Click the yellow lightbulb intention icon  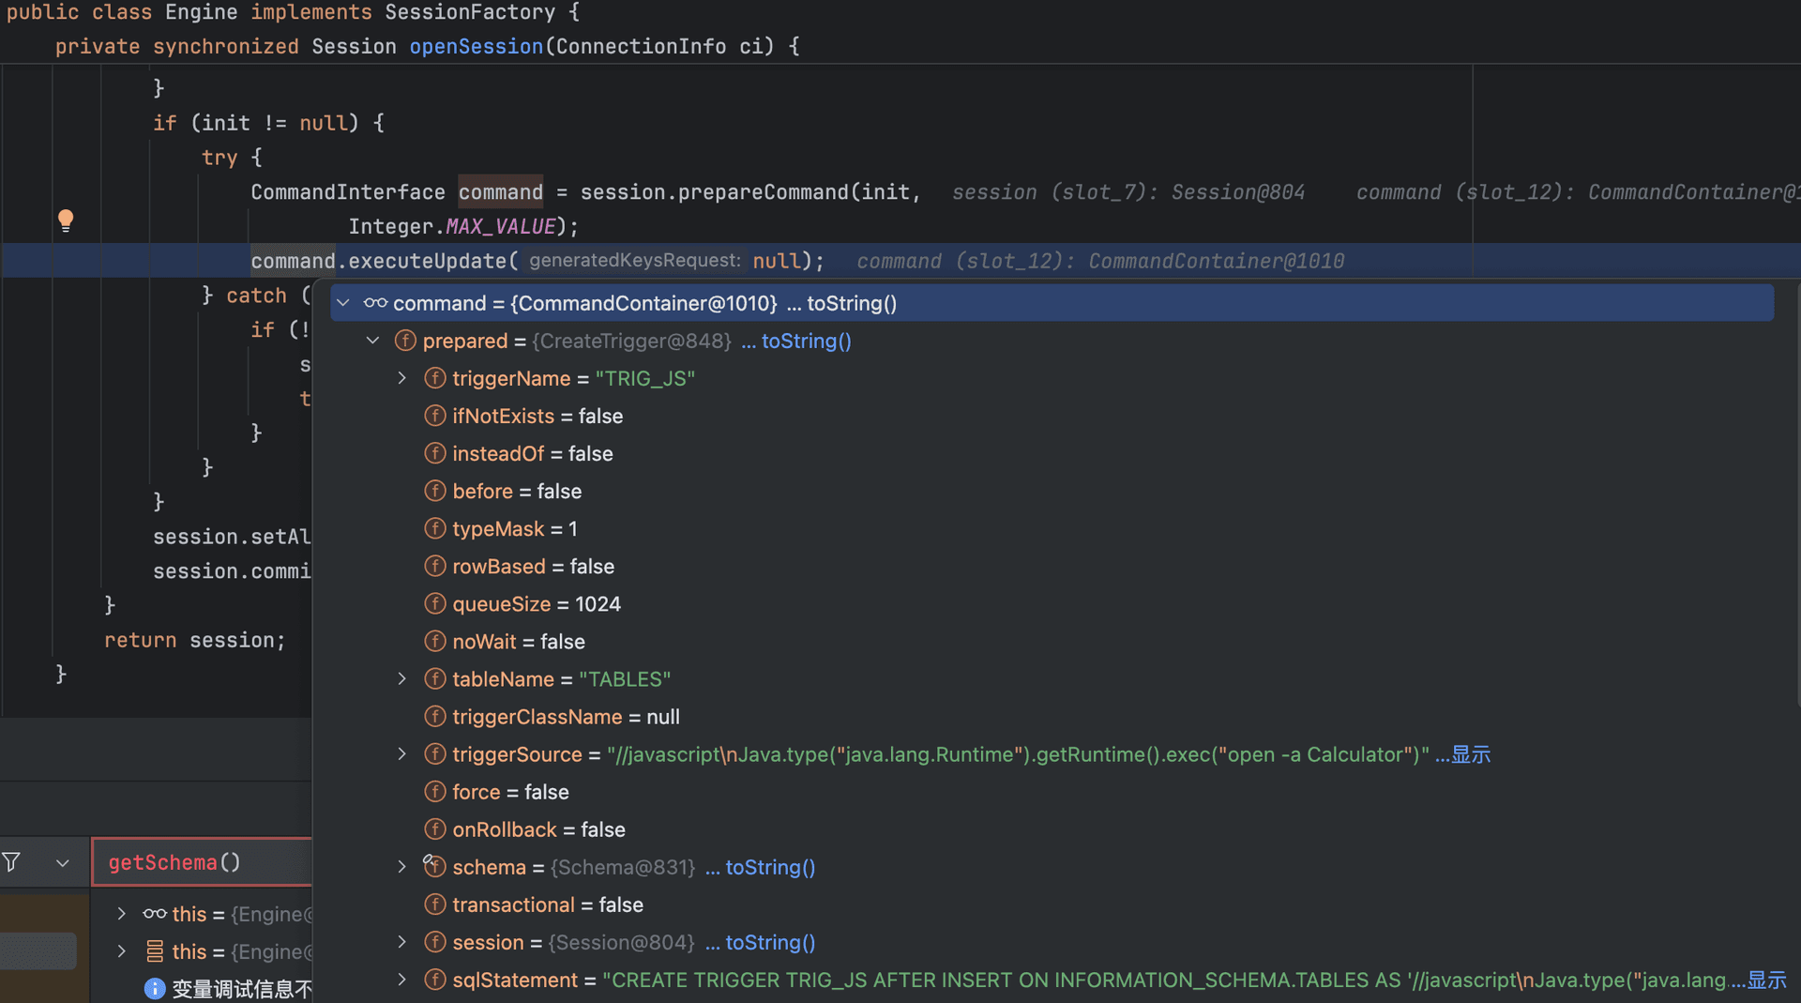(x=66, y=220)
